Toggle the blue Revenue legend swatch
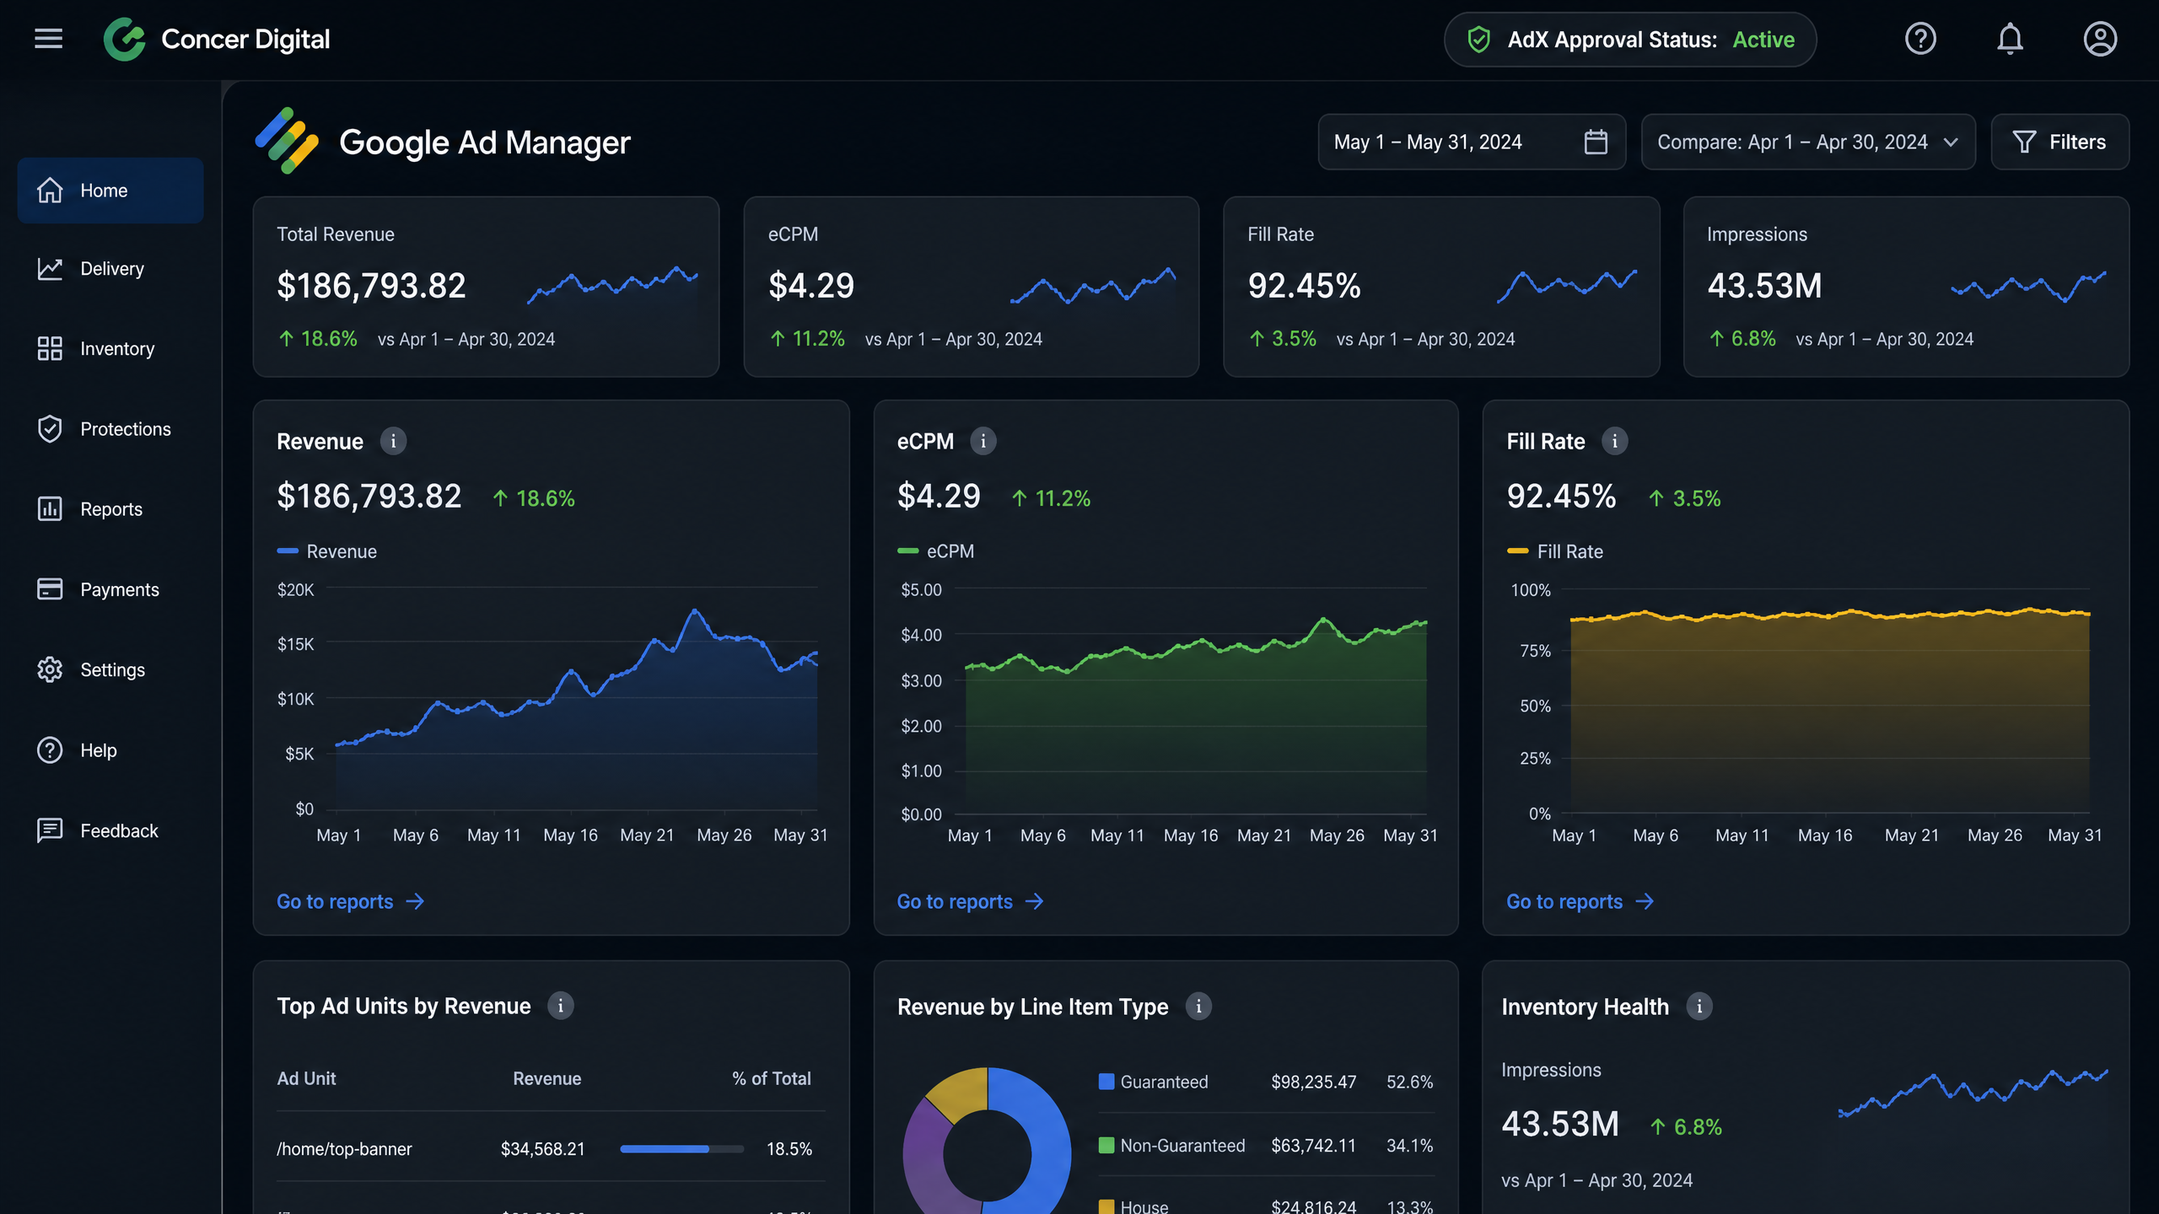This screenshot has width=2159, height=1214. (288, 551)
